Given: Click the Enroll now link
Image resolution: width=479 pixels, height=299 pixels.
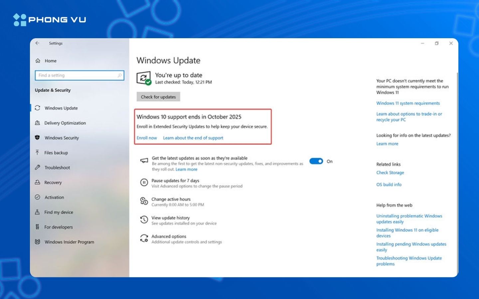Looking at the screenshot, I should click(x=147, y=138).
